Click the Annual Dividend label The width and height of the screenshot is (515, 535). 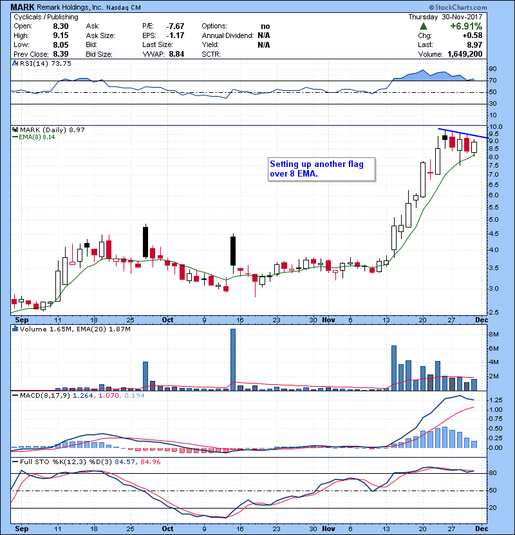227,35
